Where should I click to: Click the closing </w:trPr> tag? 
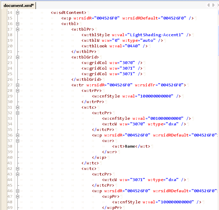[x=93, y=102]
